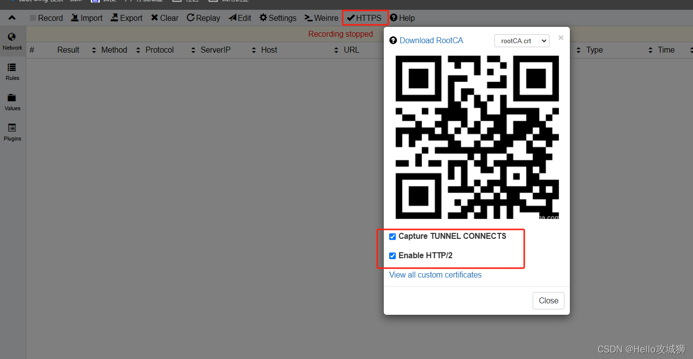Click the Record toolbar button
Screen dimensions: 693x359
[46, 18]
